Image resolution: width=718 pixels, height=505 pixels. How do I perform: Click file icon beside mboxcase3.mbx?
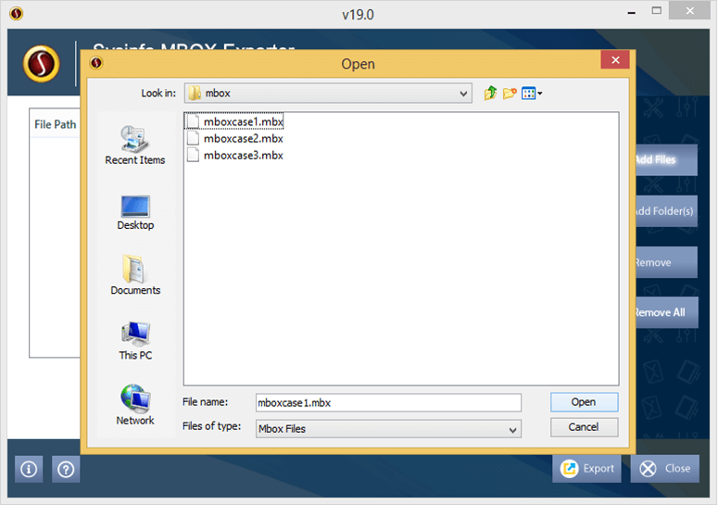pos(194,156)
